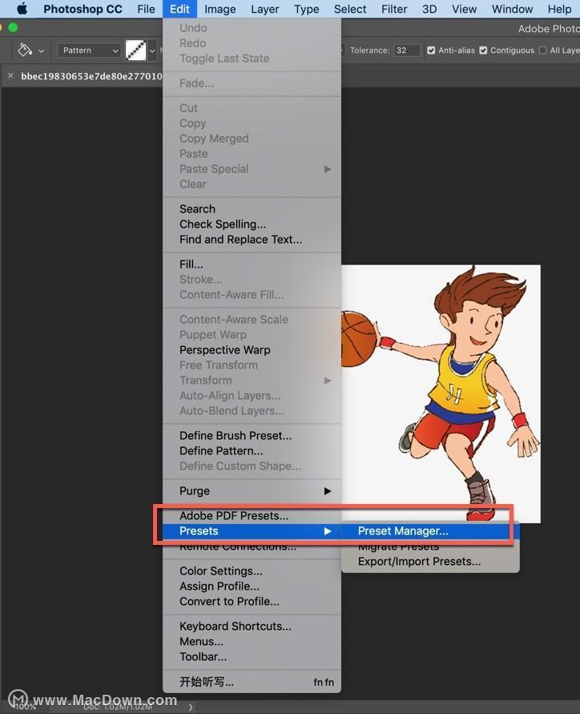The width and height of the screenshot is (580, 714).
Task: Choose Color Settings
Action: tap(252, 571)
